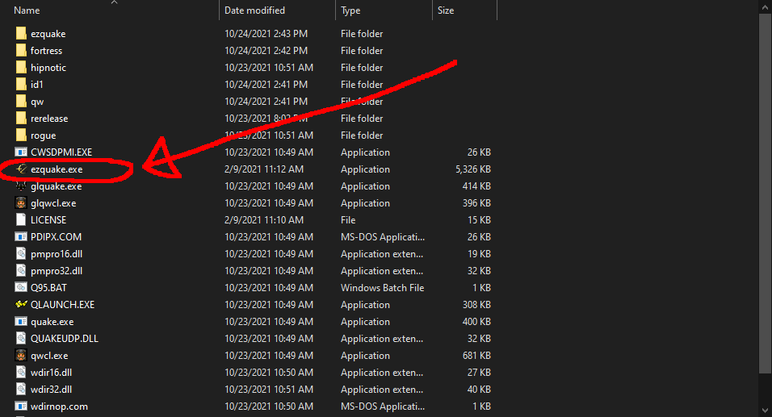Click the Q95.BAT file name
Image resolution: width=772 pixels, height=417 pixels.
tap(48, 288)
